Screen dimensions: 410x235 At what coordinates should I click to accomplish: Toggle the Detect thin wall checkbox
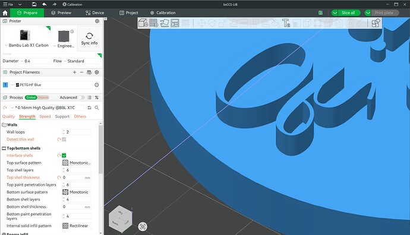pos(64,139)
